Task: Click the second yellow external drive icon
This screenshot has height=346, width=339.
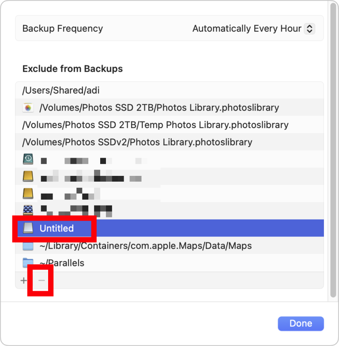Action: pos(28,194)
